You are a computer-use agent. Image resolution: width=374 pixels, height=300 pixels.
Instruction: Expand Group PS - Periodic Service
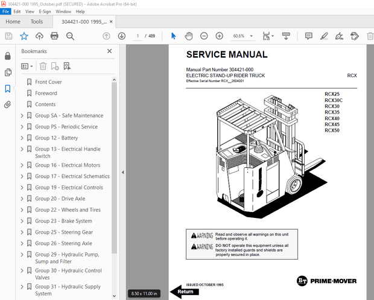[x=22, y=127]
